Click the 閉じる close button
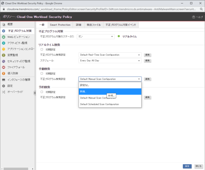Image resolution: width=205 pixels, height=170 pixels. coord(199,166)
